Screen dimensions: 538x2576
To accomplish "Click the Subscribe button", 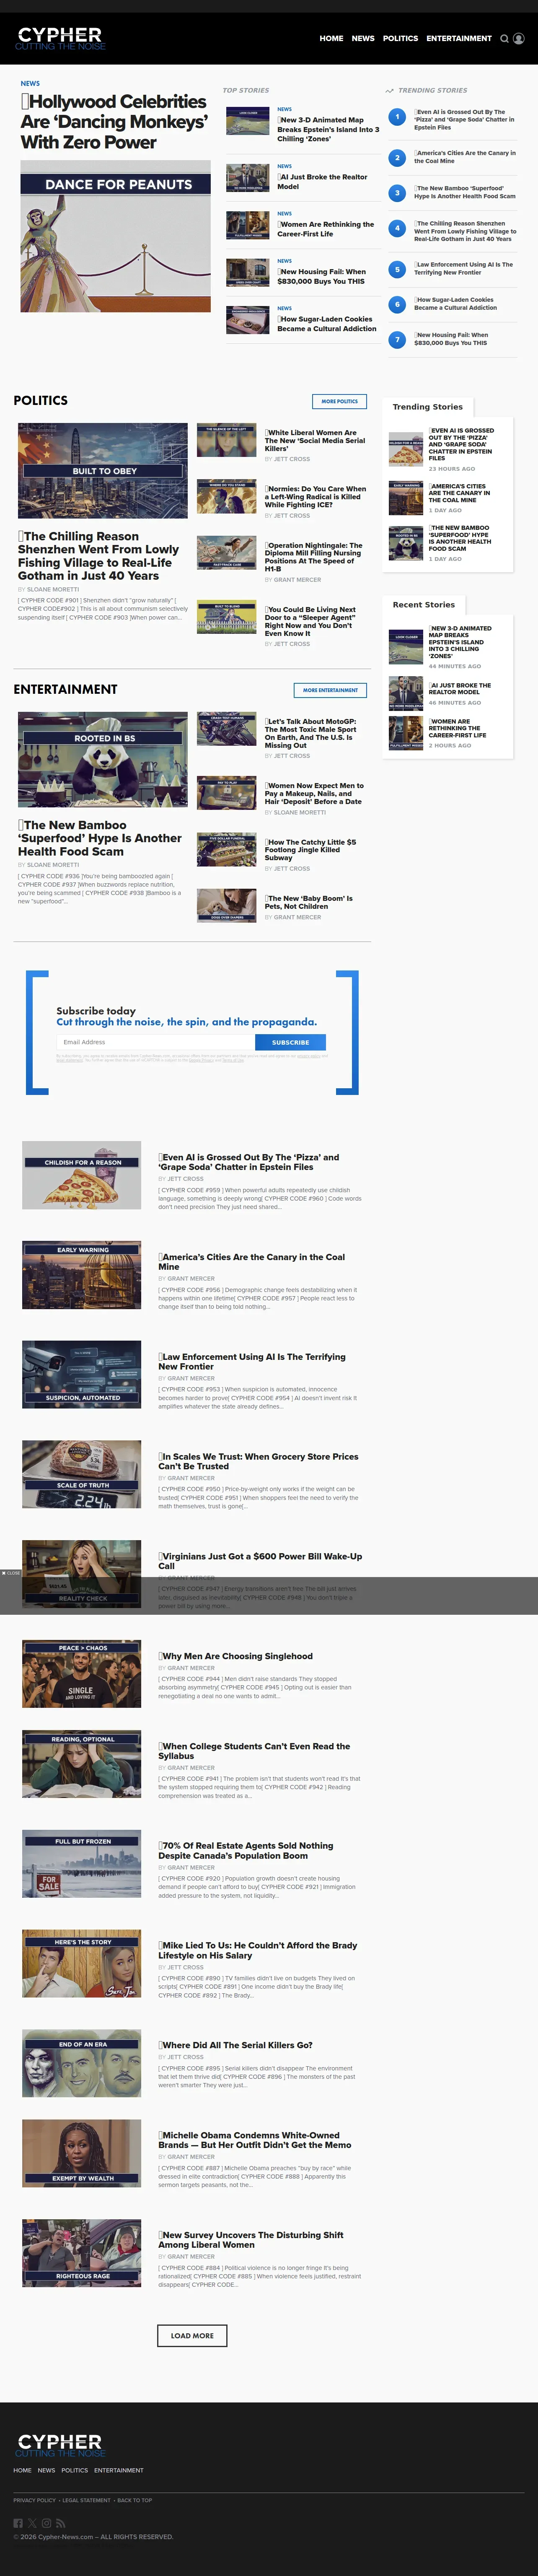I will point(290,1042).
